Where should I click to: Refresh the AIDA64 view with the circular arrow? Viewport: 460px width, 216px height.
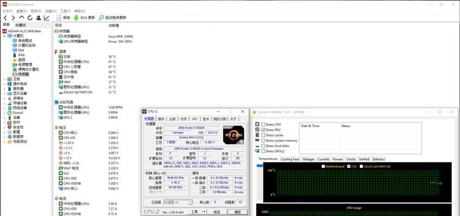[x=30, y=18]
